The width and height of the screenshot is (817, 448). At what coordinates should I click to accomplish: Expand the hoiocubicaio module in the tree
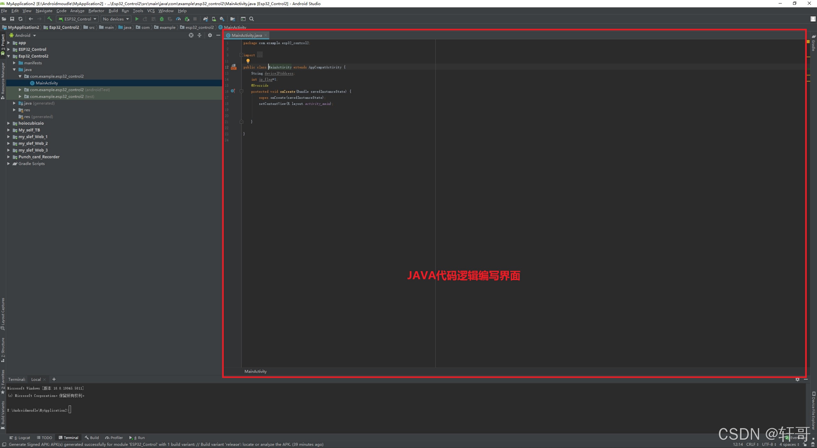(x=9, y=123)
